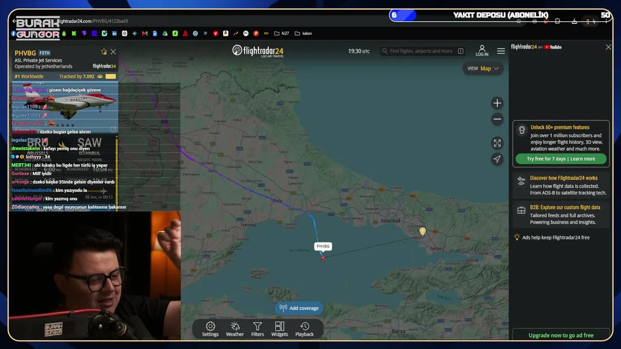Click Upgrade now to go ad free
621x349 pixels.
(561, 335)
